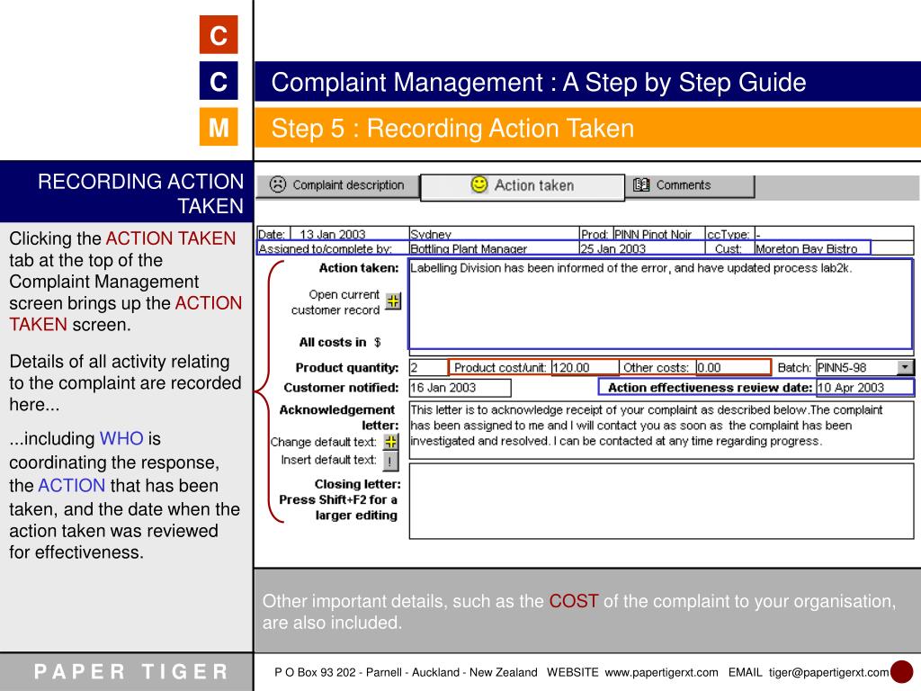
Task: Click the 'All costs in $' label
Action: point(339,343)
